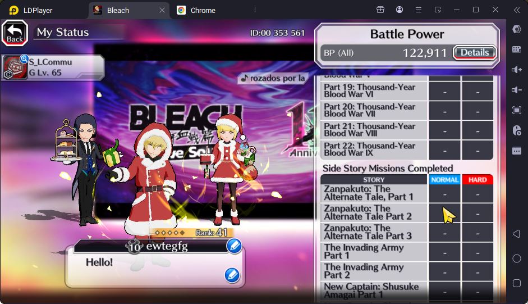Screen dimensions: 528x304
Task: Click HARD cell for Invading Army Part 1
Action: (478, 252)
